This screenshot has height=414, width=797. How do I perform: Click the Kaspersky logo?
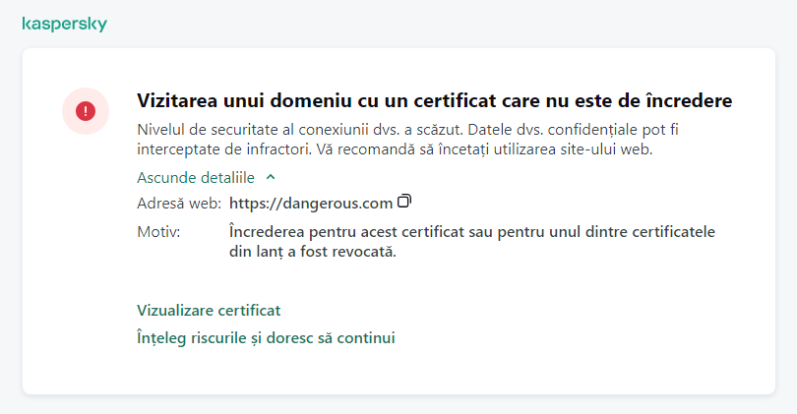(64, 24)
